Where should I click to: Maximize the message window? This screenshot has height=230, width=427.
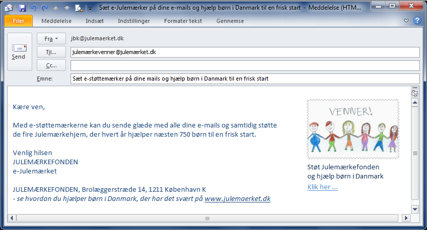[x=392, y=6]
